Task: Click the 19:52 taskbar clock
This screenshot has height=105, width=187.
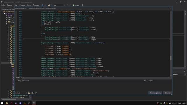Action: pos(184,103)
